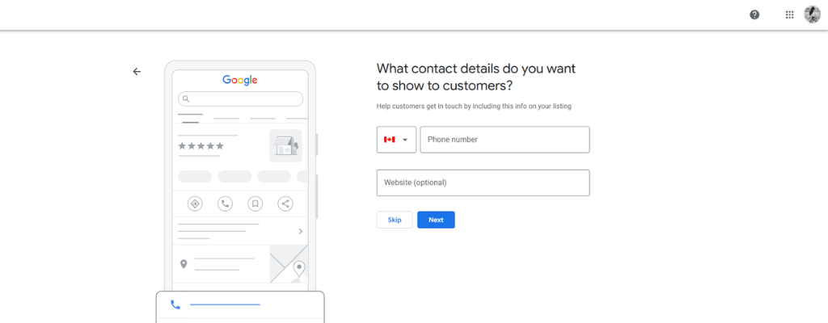Click the location pin icon in preview
Viewport: 828px width, 323px height.
click(184, 264)
